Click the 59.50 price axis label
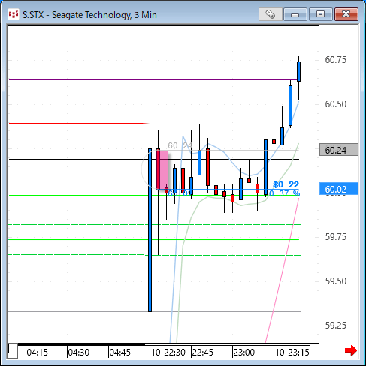Screen dimensions: 366x366 tap(336, 281)
